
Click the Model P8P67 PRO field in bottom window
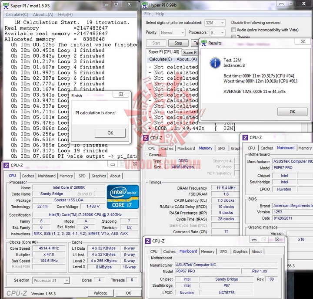(x=208, y=271)
